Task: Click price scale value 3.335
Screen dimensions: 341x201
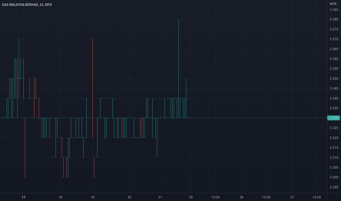Action: [x=334, y=108]
